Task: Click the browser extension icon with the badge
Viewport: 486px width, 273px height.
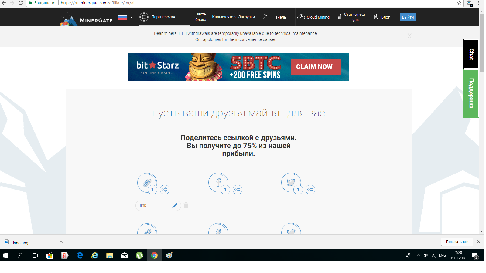Action: click(470, 3)
